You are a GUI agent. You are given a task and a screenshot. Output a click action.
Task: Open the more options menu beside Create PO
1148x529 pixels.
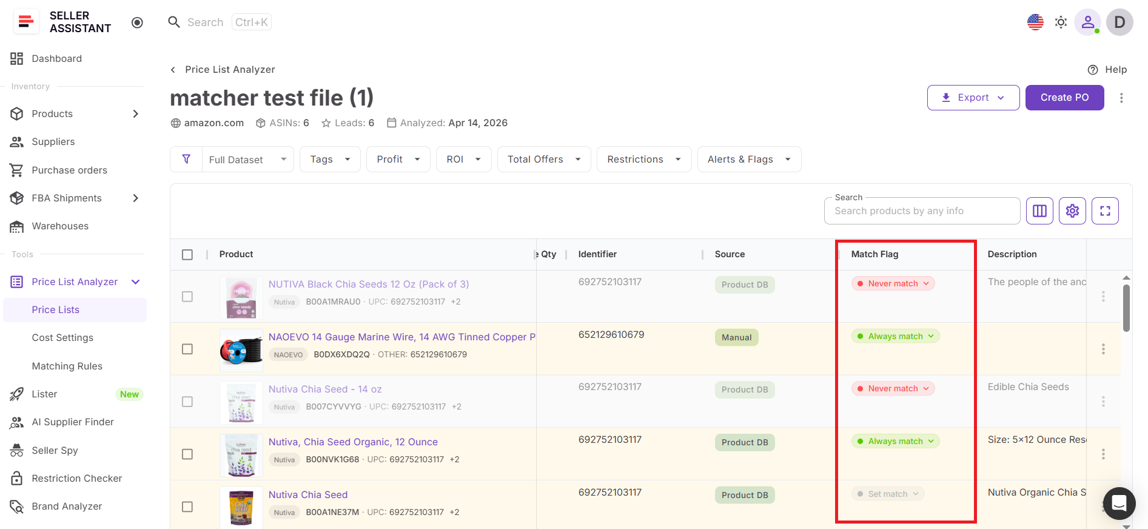click(x=1121, y=98)
